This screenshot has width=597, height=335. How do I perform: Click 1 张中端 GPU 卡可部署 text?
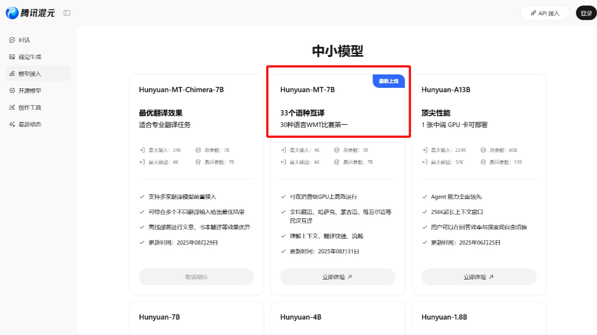[454, 125]
